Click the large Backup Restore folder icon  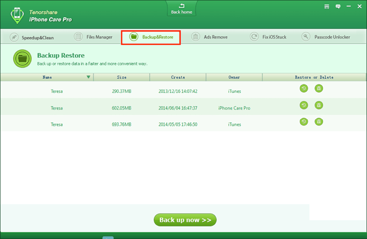point(22,59)
